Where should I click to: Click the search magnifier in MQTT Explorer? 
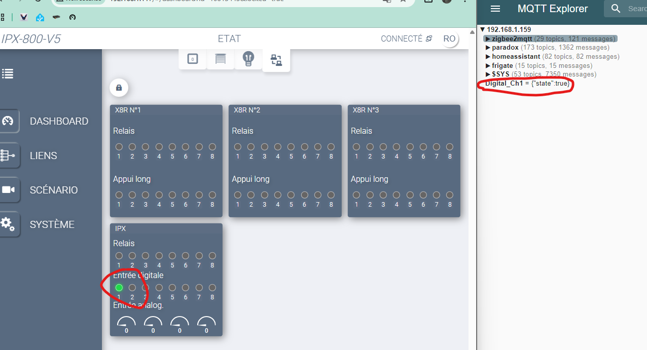[616, 9]
